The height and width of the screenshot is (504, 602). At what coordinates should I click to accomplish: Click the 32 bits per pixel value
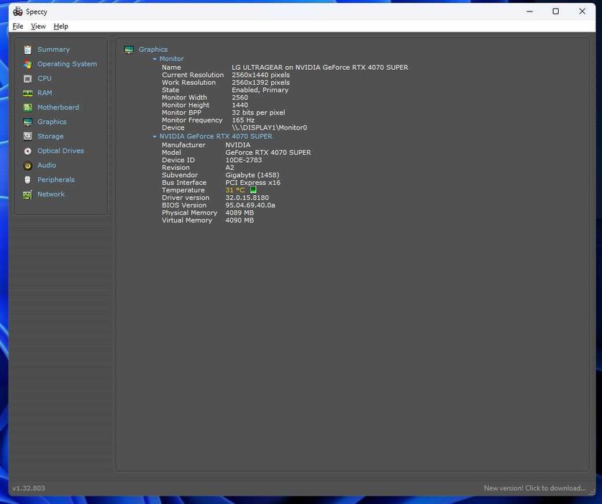258,112
